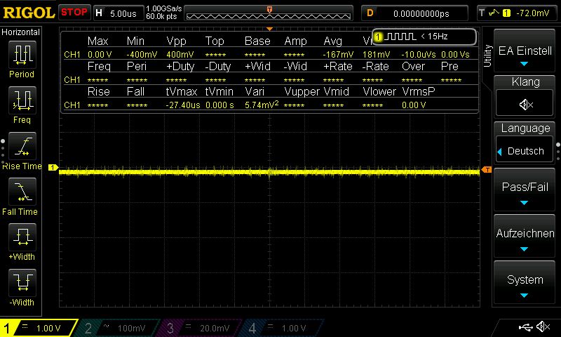Click the Avg value -167mV
This screenshot has height=337, width=561.
(338, 55)
